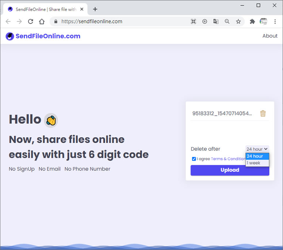Click the SendFileOnline.com logo icon

(x=10, y=36)
